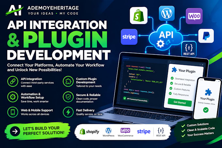Viewport: 222px width, 148px height.
Task: Click 'Connect third-party services with ease' text
Action: click(37, 84)
